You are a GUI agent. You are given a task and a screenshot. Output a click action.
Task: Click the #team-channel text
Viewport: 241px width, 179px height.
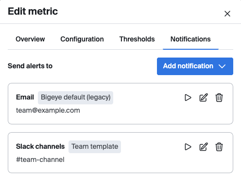pos(40,159)
